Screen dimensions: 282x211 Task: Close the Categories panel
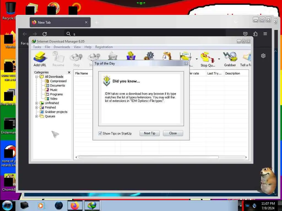point(69,72)
